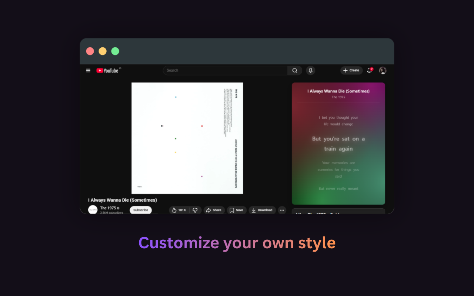
Task: Click the yellow minimize window dot
Action: click(103, 51)
